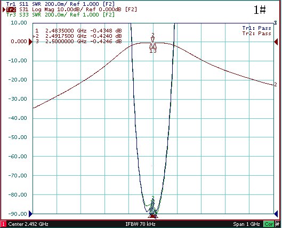Click marker 3 readout 2.5000000 GHz
The image size is (282, 228).
pos(78,42)
